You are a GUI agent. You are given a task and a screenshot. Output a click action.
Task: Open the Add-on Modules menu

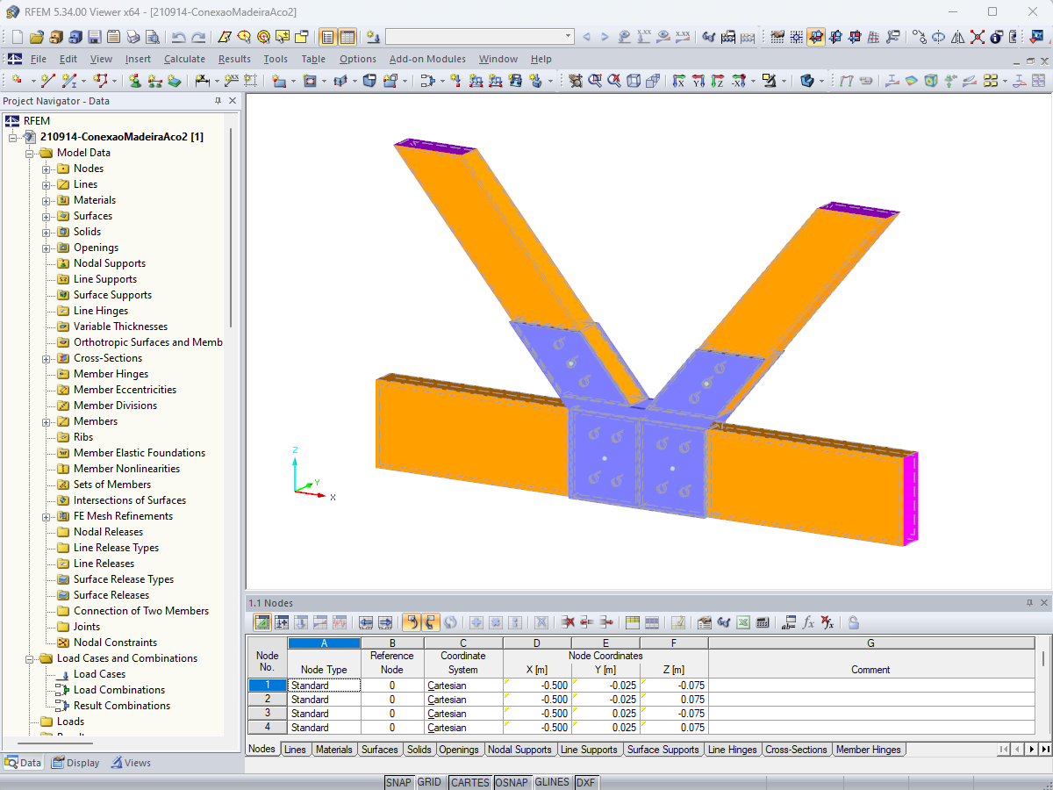[x=427, y=59]
